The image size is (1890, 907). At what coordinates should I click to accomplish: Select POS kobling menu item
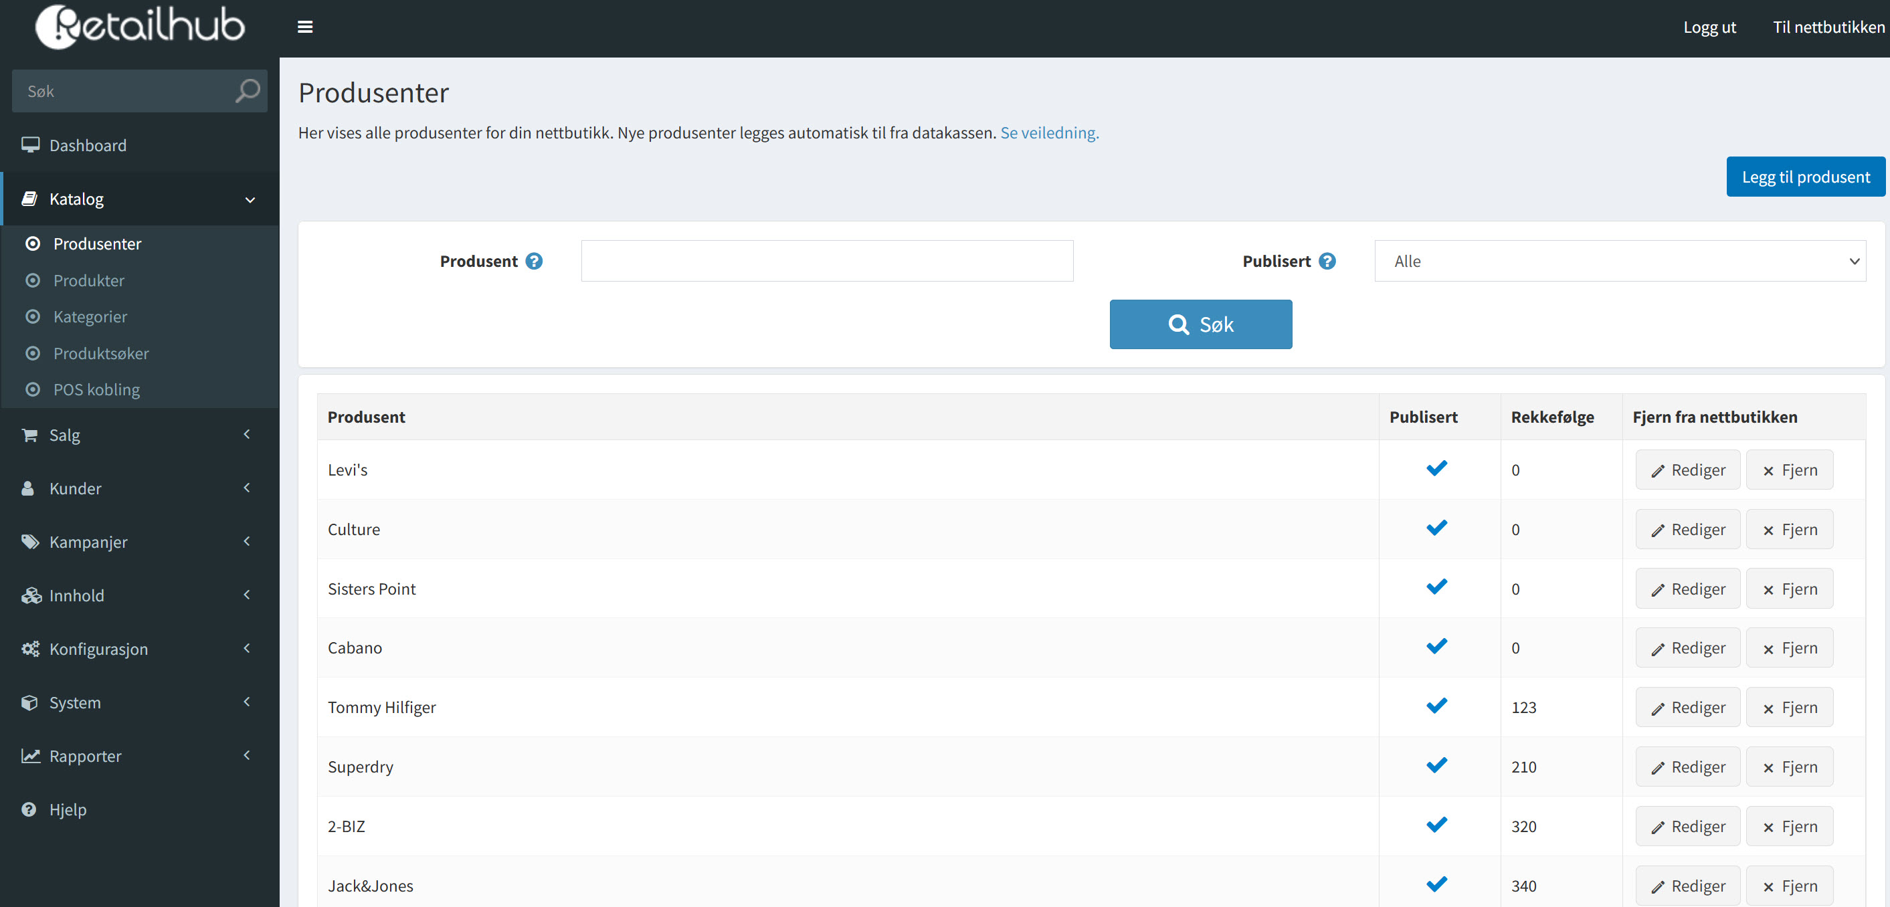(96, 390)
